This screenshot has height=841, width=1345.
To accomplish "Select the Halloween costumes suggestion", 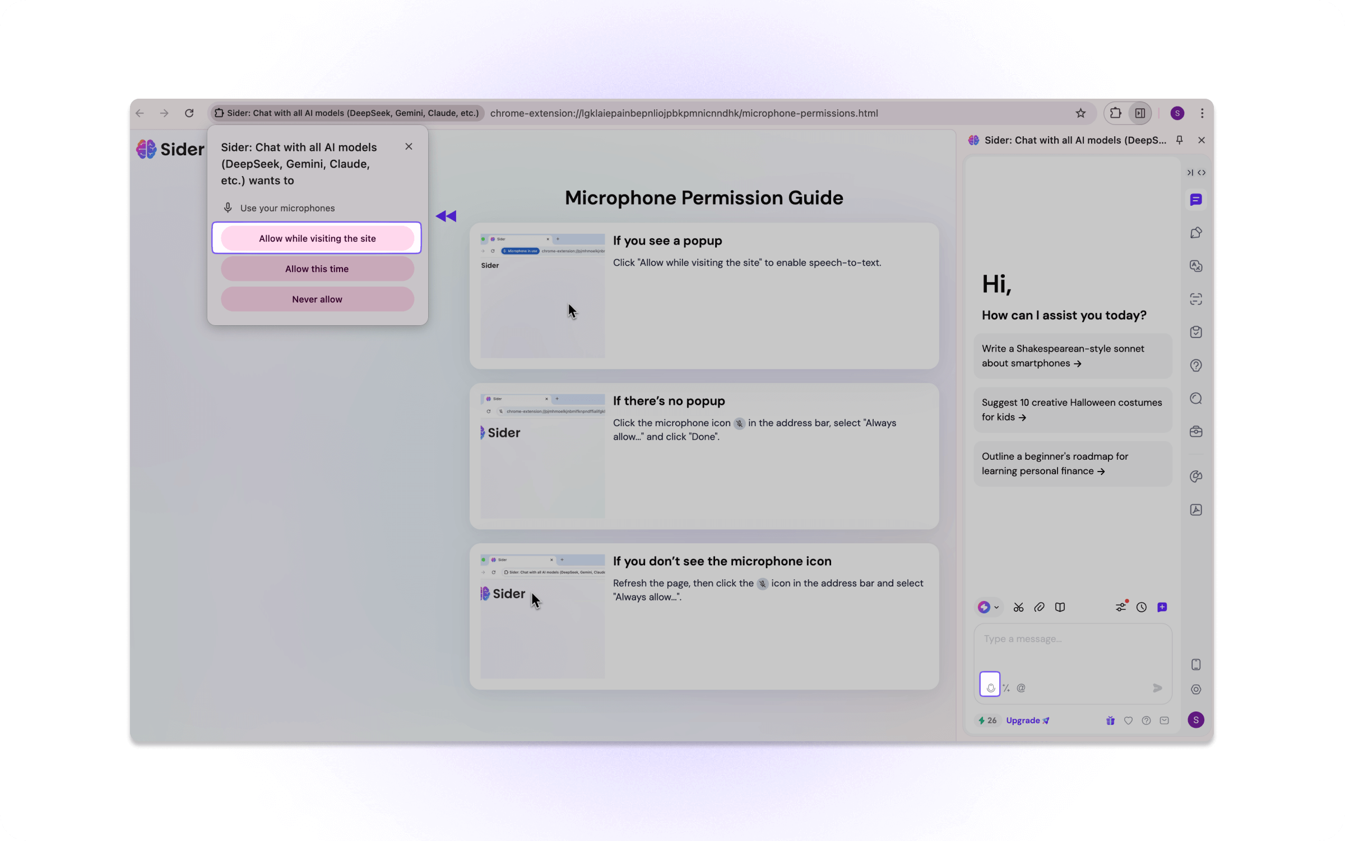I will click(x=1073, y=410).
